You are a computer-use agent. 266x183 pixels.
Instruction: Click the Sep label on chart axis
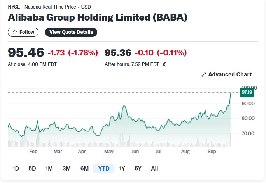coord(212,151)
